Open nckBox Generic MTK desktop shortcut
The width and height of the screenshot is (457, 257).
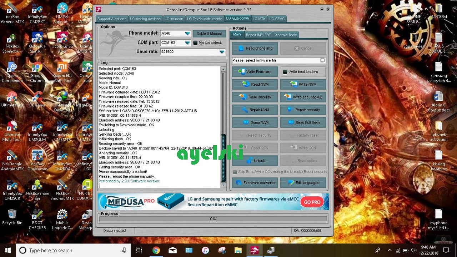pos(12,13)
